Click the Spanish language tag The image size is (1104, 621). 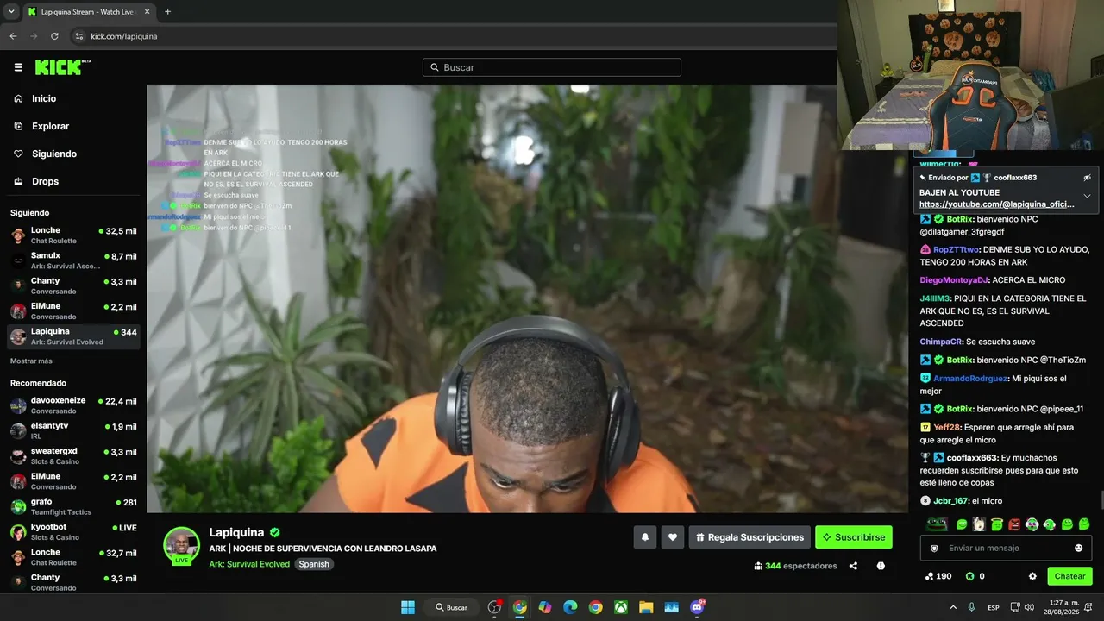pyautogui.click(x=314, y=564)
